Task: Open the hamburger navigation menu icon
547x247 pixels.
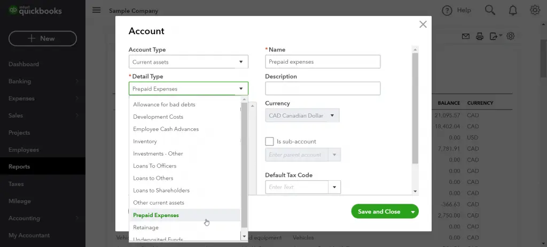Action: point(96,10)
